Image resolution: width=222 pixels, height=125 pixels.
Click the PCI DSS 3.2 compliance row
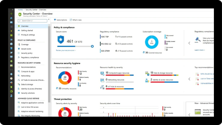116,44
